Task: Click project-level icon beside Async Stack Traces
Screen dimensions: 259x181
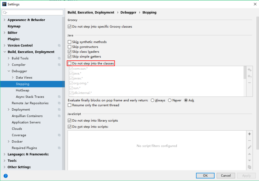Action: click(x=59, y=97)
